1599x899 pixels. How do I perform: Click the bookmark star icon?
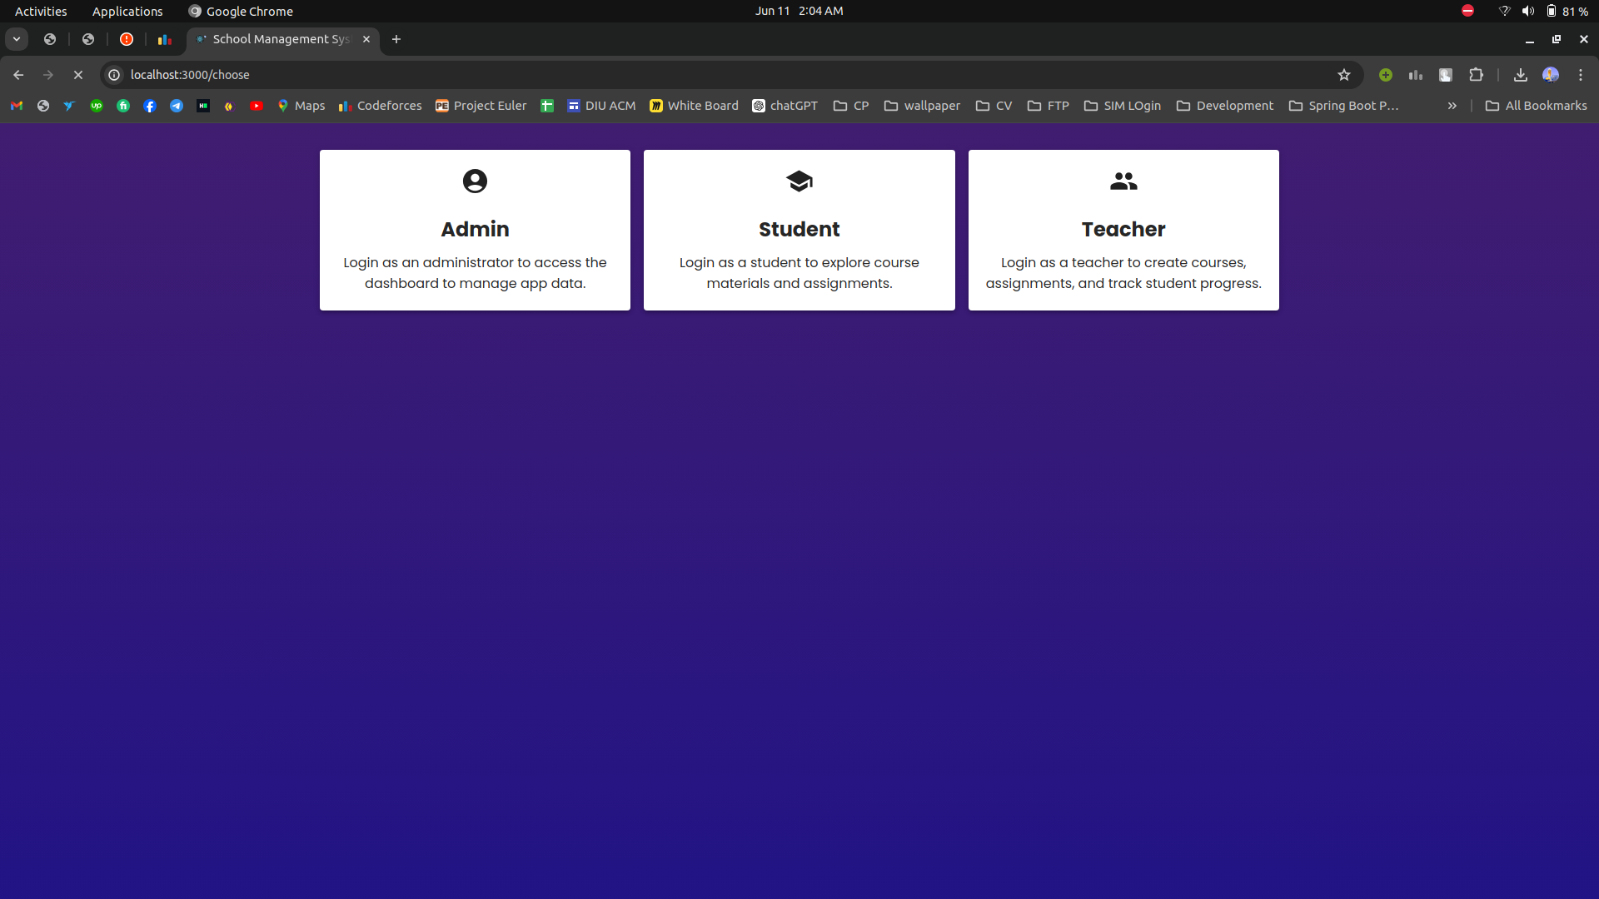pyautogui.click(x=1344, y=73)
